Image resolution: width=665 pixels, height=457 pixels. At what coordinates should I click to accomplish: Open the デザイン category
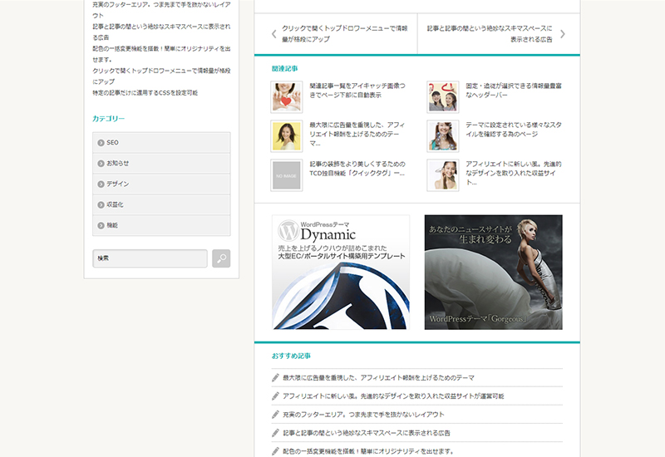pyautogui.click(x=161, y=184)
